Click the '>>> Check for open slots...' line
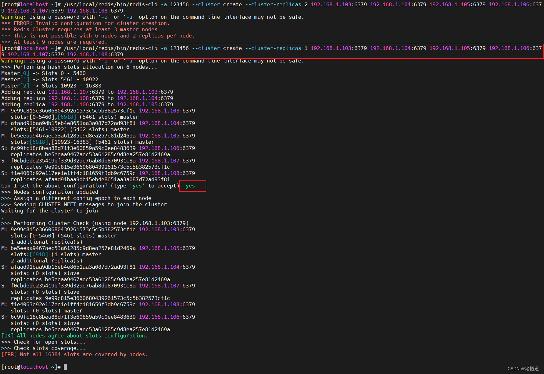Screen dimensions: 544x374 pyautogui.click(x=43, y=342)
